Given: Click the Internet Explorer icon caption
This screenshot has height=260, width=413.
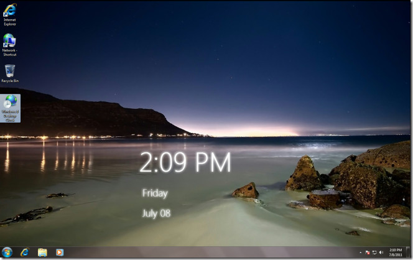Looking at the screenshot, I should tap(10, 22).
